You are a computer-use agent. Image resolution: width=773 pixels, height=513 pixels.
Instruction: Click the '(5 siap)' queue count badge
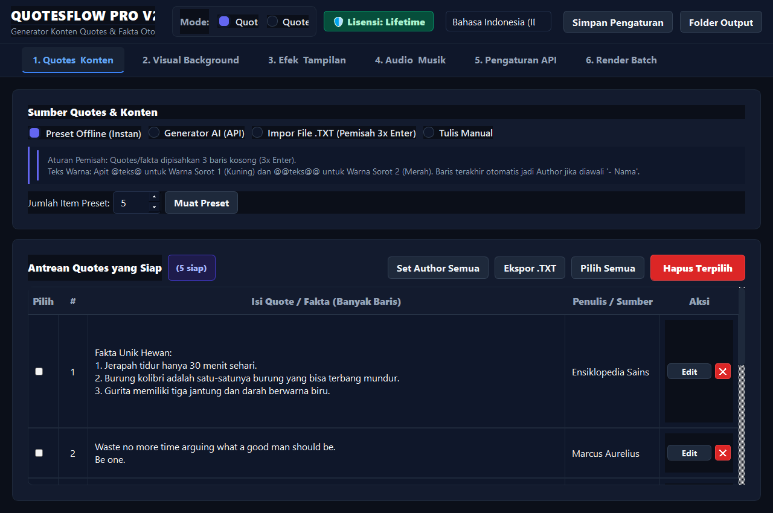pyautogui.click(x=191, y=268)
